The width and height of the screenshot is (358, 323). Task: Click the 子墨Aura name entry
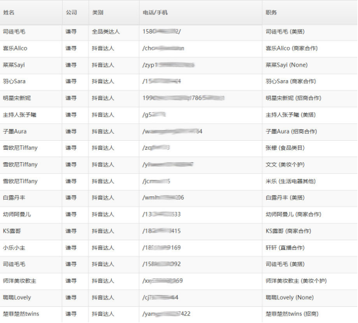click(x=15, y=131)
